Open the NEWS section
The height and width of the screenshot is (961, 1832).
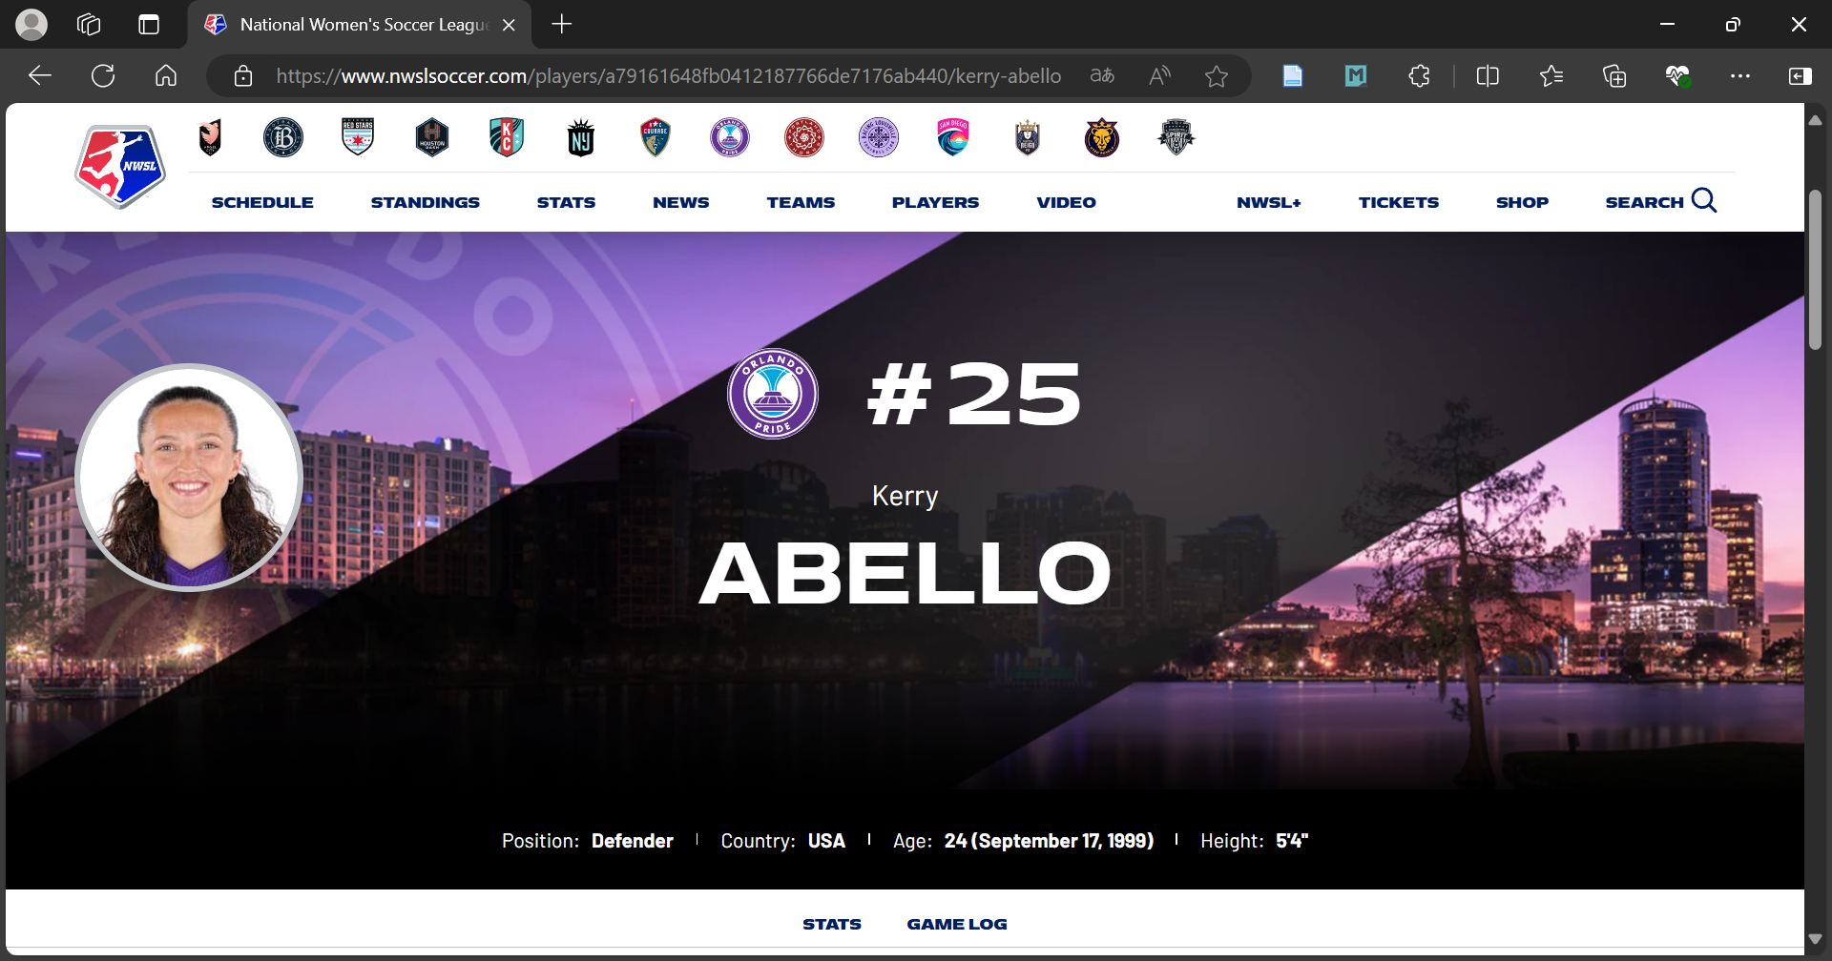(x=681, y=202)
